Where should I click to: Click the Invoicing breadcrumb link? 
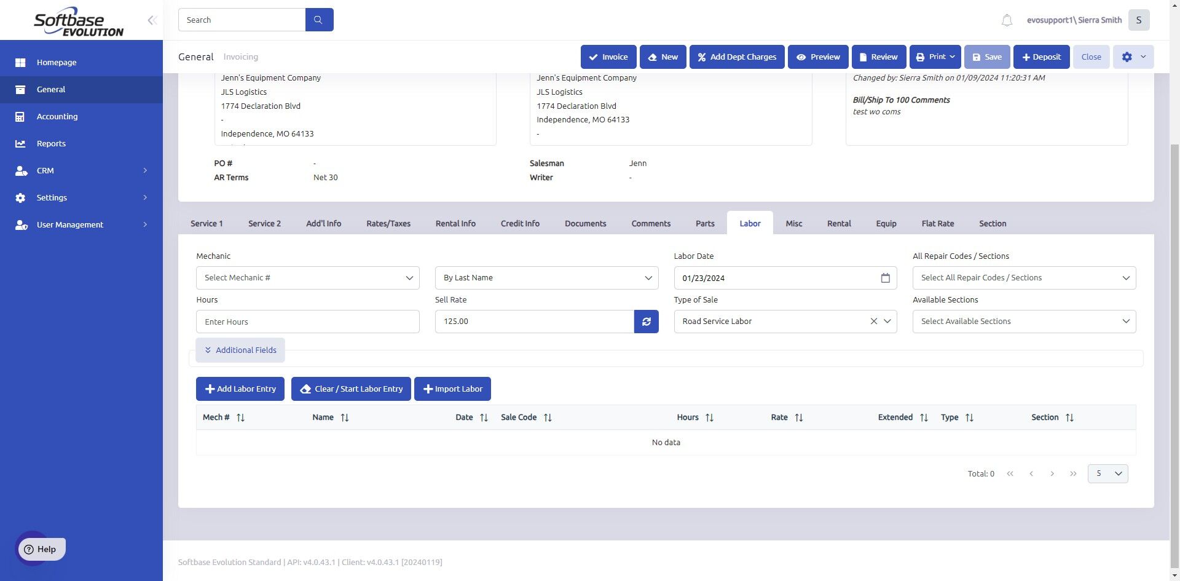coord(240,57)
